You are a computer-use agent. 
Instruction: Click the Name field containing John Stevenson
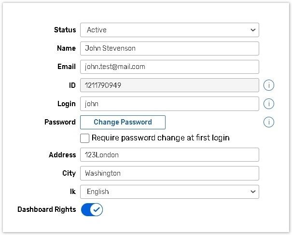pyautogui.click(x=169, y=48)
